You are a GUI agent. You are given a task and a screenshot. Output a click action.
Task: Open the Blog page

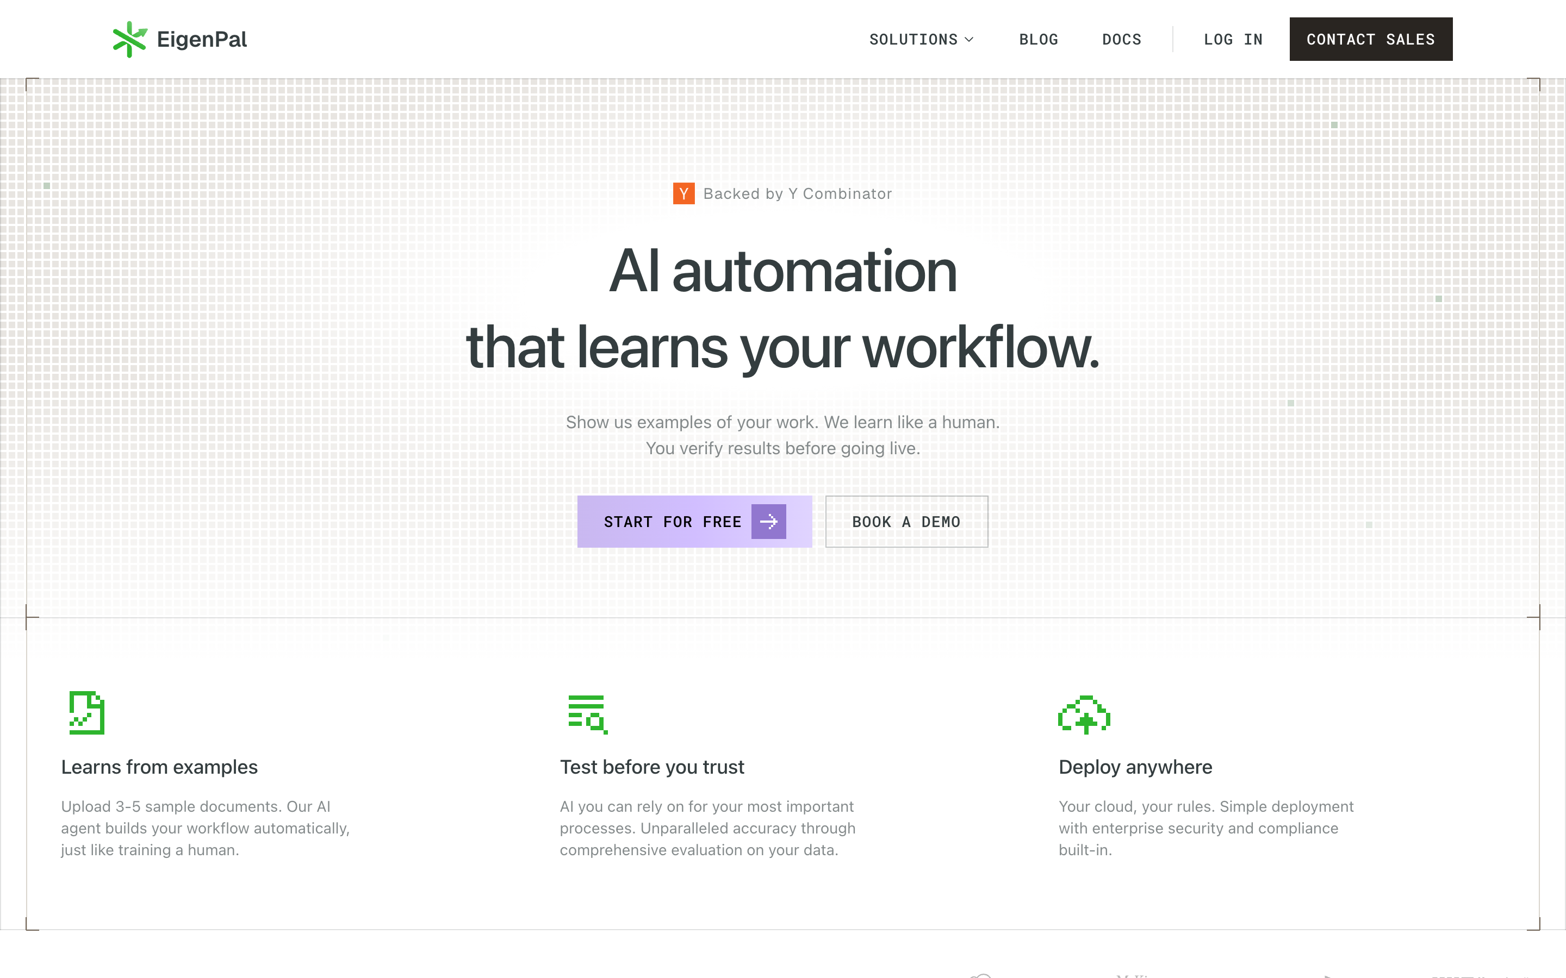click(1039, 40)
